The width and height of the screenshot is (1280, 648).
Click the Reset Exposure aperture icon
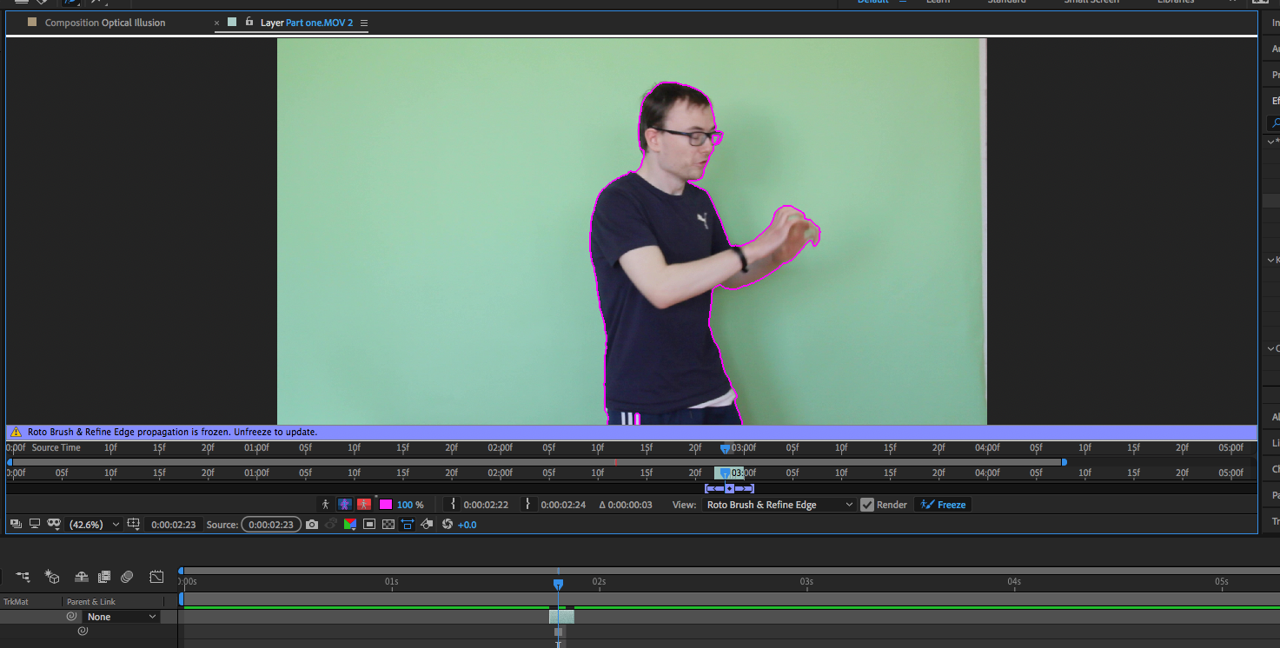pyautogui.click(x=448, y=525)
